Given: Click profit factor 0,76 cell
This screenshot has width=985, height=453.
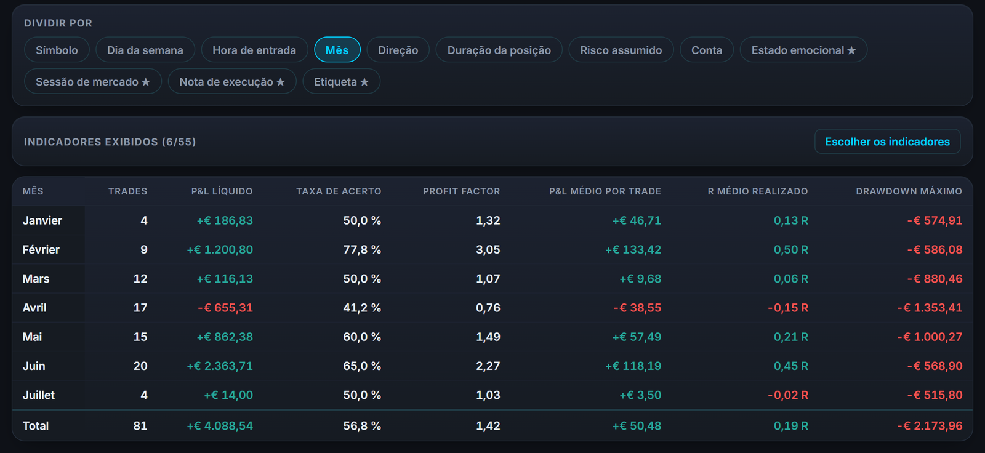Looking at the screenshot, I should point(488,308).
